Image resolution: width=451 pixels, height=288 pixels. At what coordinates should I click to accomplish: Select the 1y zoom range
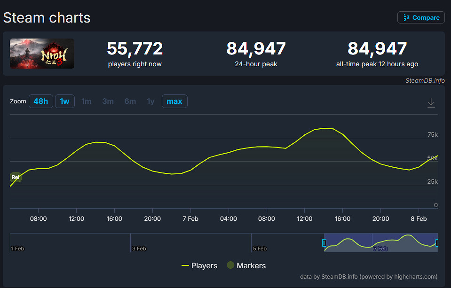click(150, 101)
